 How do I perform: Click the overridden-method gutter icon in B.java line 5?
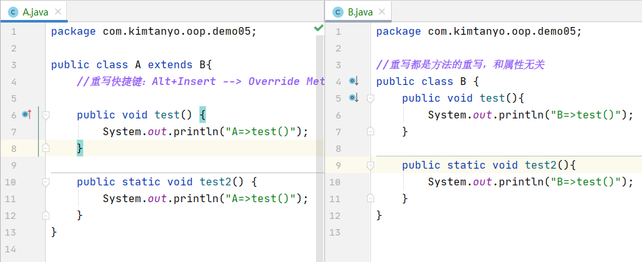[x=354, y=98]
